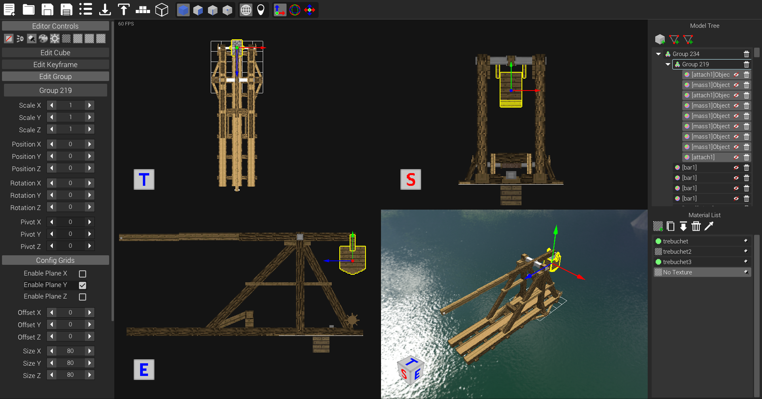Delete Group 219 with its trash icon
Image resolution: width=762 pixels, height=399 pixels.
(747, 64)
